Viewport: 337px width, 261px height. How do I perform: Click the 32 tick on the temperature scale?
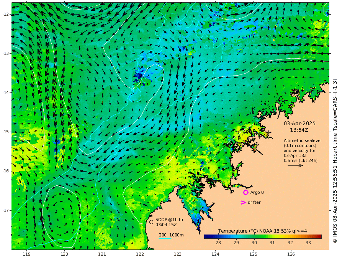click(x=290, y=243)
